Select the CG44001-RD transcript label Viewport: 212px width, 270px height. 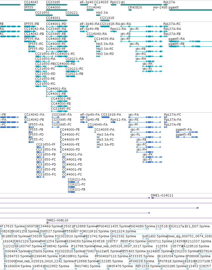pos(56,24)
